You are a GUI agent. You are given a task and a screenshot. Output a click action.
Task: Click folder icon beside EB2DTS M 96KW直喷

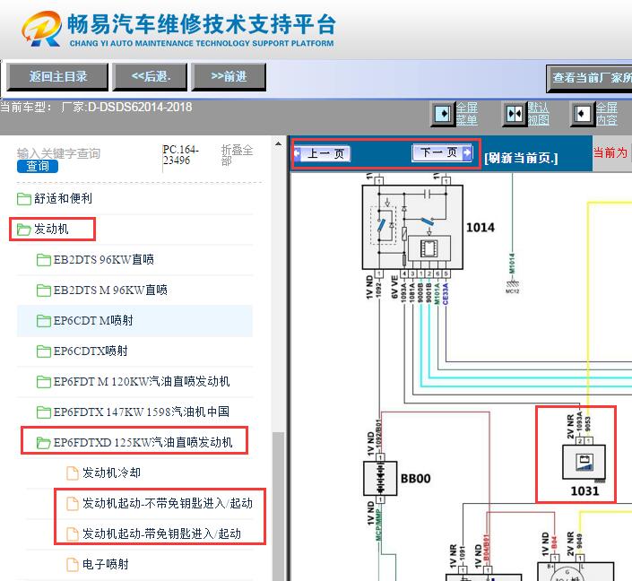click(x=44, y=290)
